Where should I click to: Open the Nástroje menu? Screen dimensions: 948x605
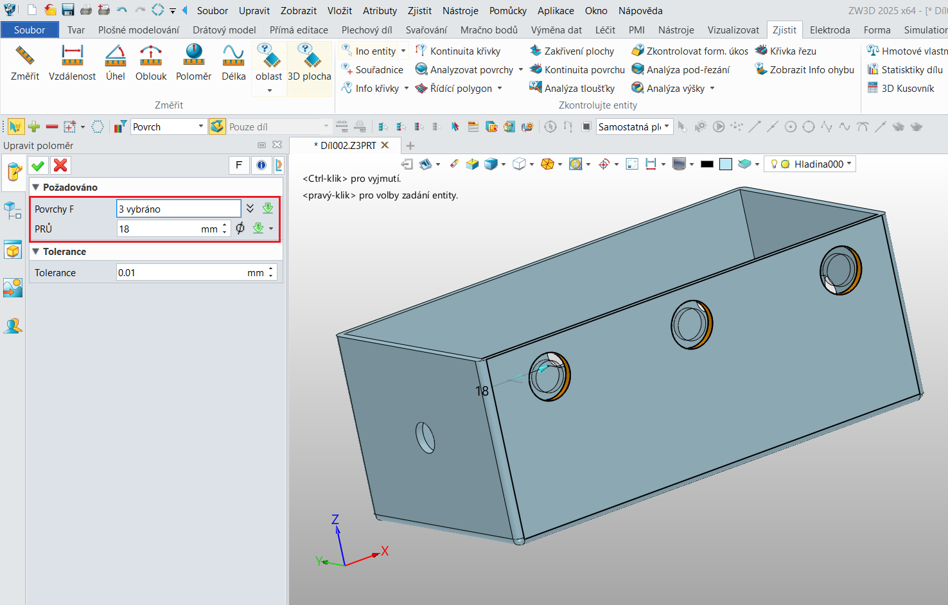pos(460,10)
